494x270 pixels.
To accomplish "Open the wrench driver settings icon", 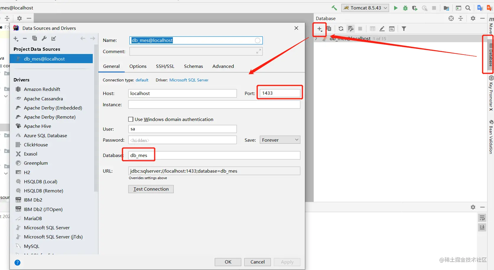I will [44, 38].
